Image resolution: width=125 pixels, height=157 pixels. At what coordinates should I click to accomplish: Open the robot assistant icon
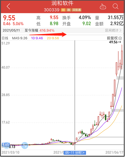(103, 7)
